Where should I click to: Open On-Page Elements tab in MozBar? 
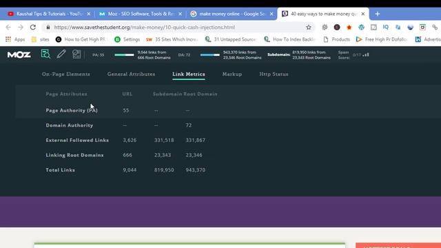point(66,74)
